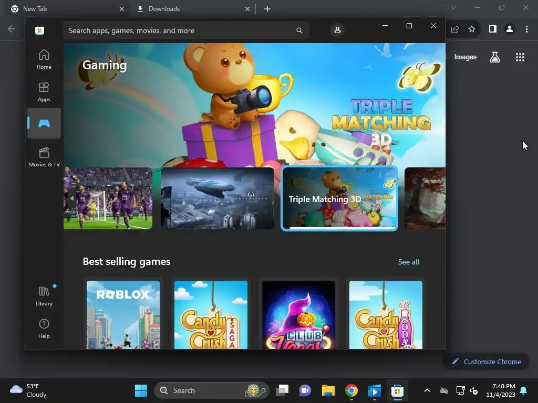Bookmark this tab with star icon
538x403 pixels.
coord(472,29)
